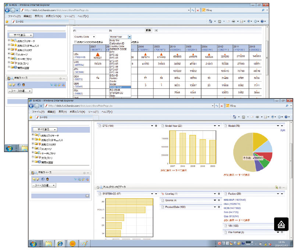The width and height of the screenshot is (298, 250).
Task: Expand the first favorites search tree folder
Action: coord(33,136)
